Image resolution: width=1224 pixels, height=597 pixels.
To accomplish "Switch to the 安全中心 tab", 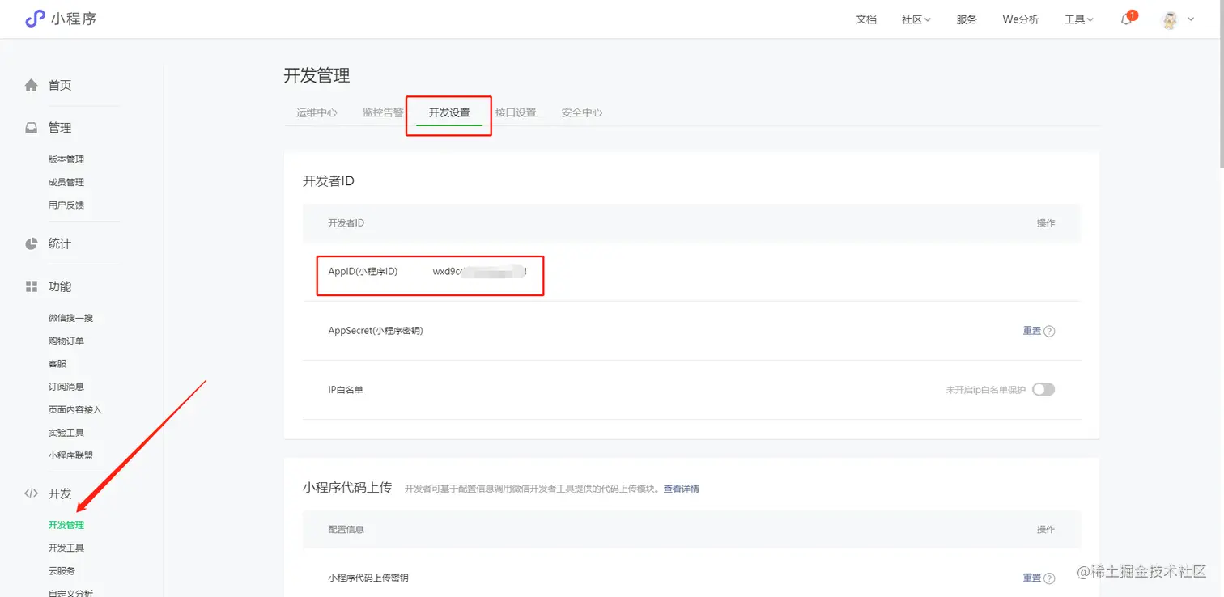I will click(582, 112).
